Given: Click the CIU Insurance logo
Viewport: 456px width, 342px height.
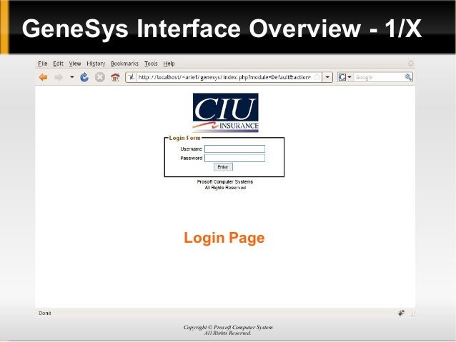Looking at the screenshot, I should 226,113.
